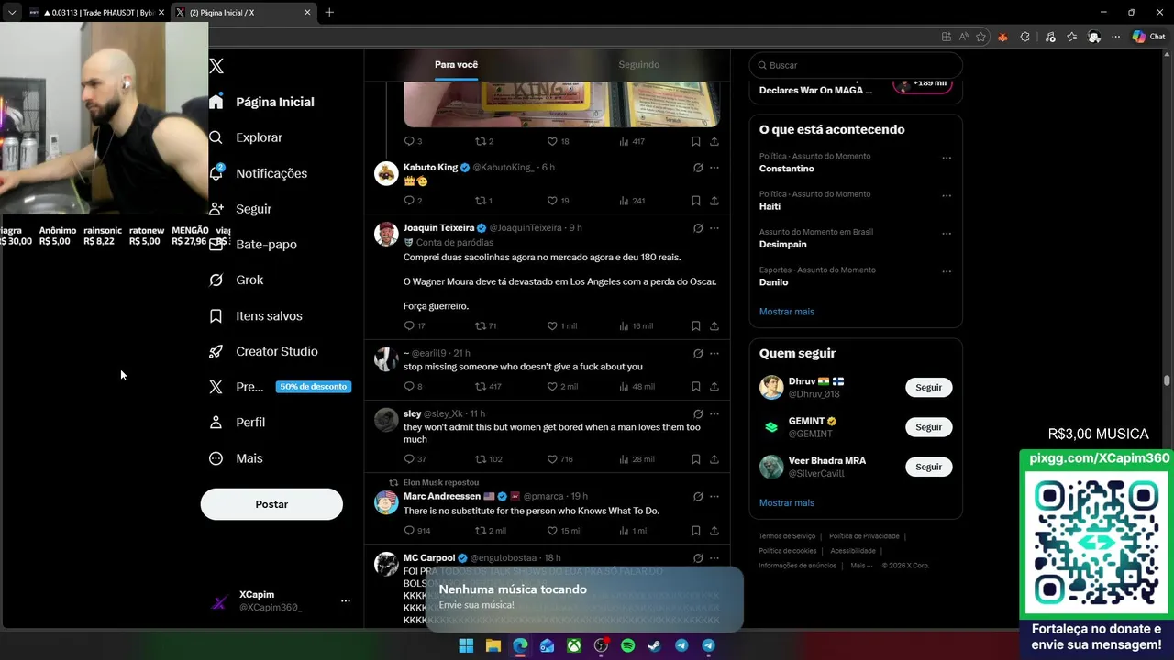Bookmark the sley post
The width and height of the screenshot is (1174, 660).
[x=696, y=459]
